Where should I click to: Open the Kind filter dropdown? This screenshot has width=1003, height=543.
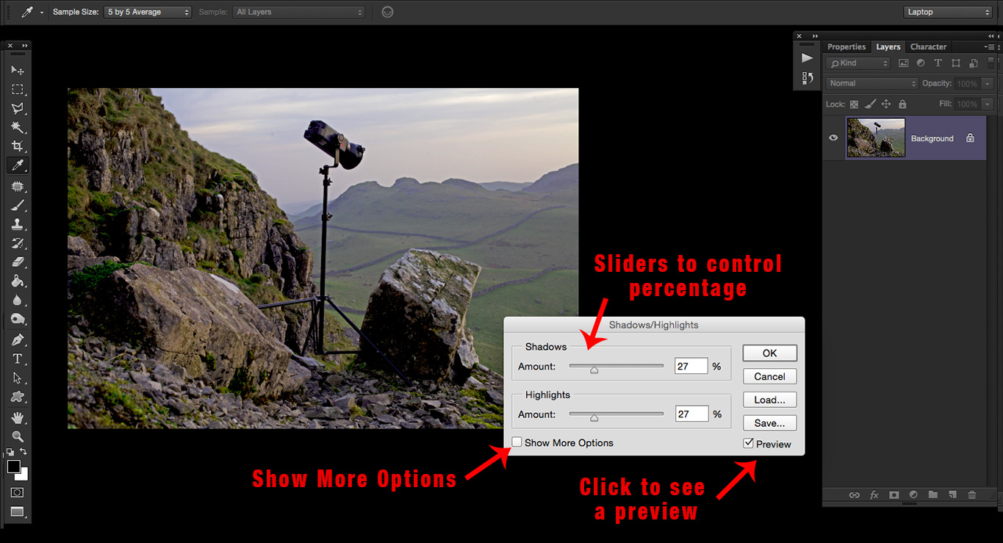[858, 63]
